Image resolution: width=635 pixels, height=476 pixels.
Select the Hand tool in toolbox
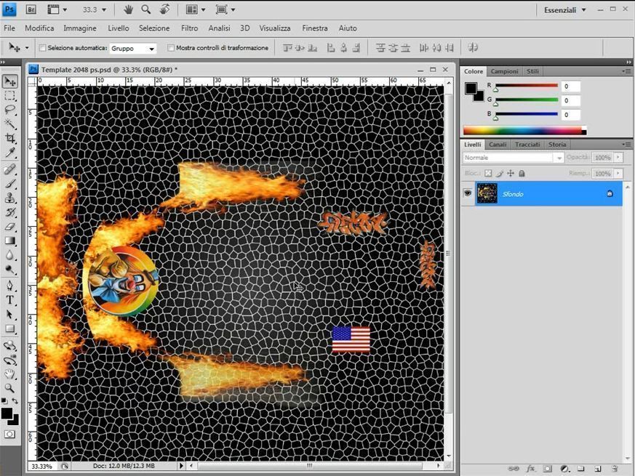point(10,374)
